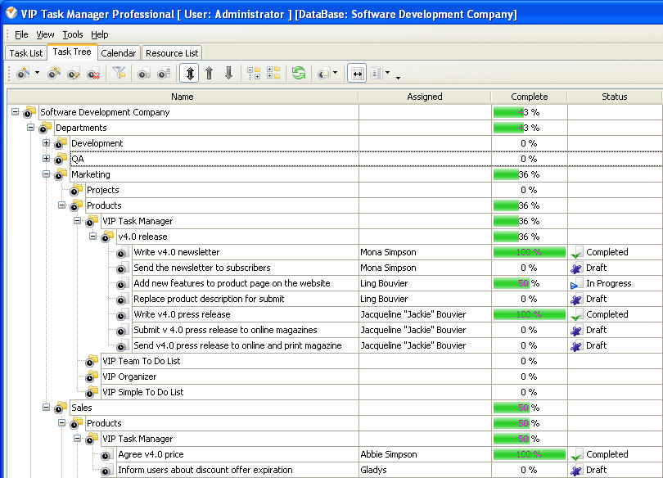Expand the Development tree node
The image size is (663, 478).
click(x=46, y=143)
